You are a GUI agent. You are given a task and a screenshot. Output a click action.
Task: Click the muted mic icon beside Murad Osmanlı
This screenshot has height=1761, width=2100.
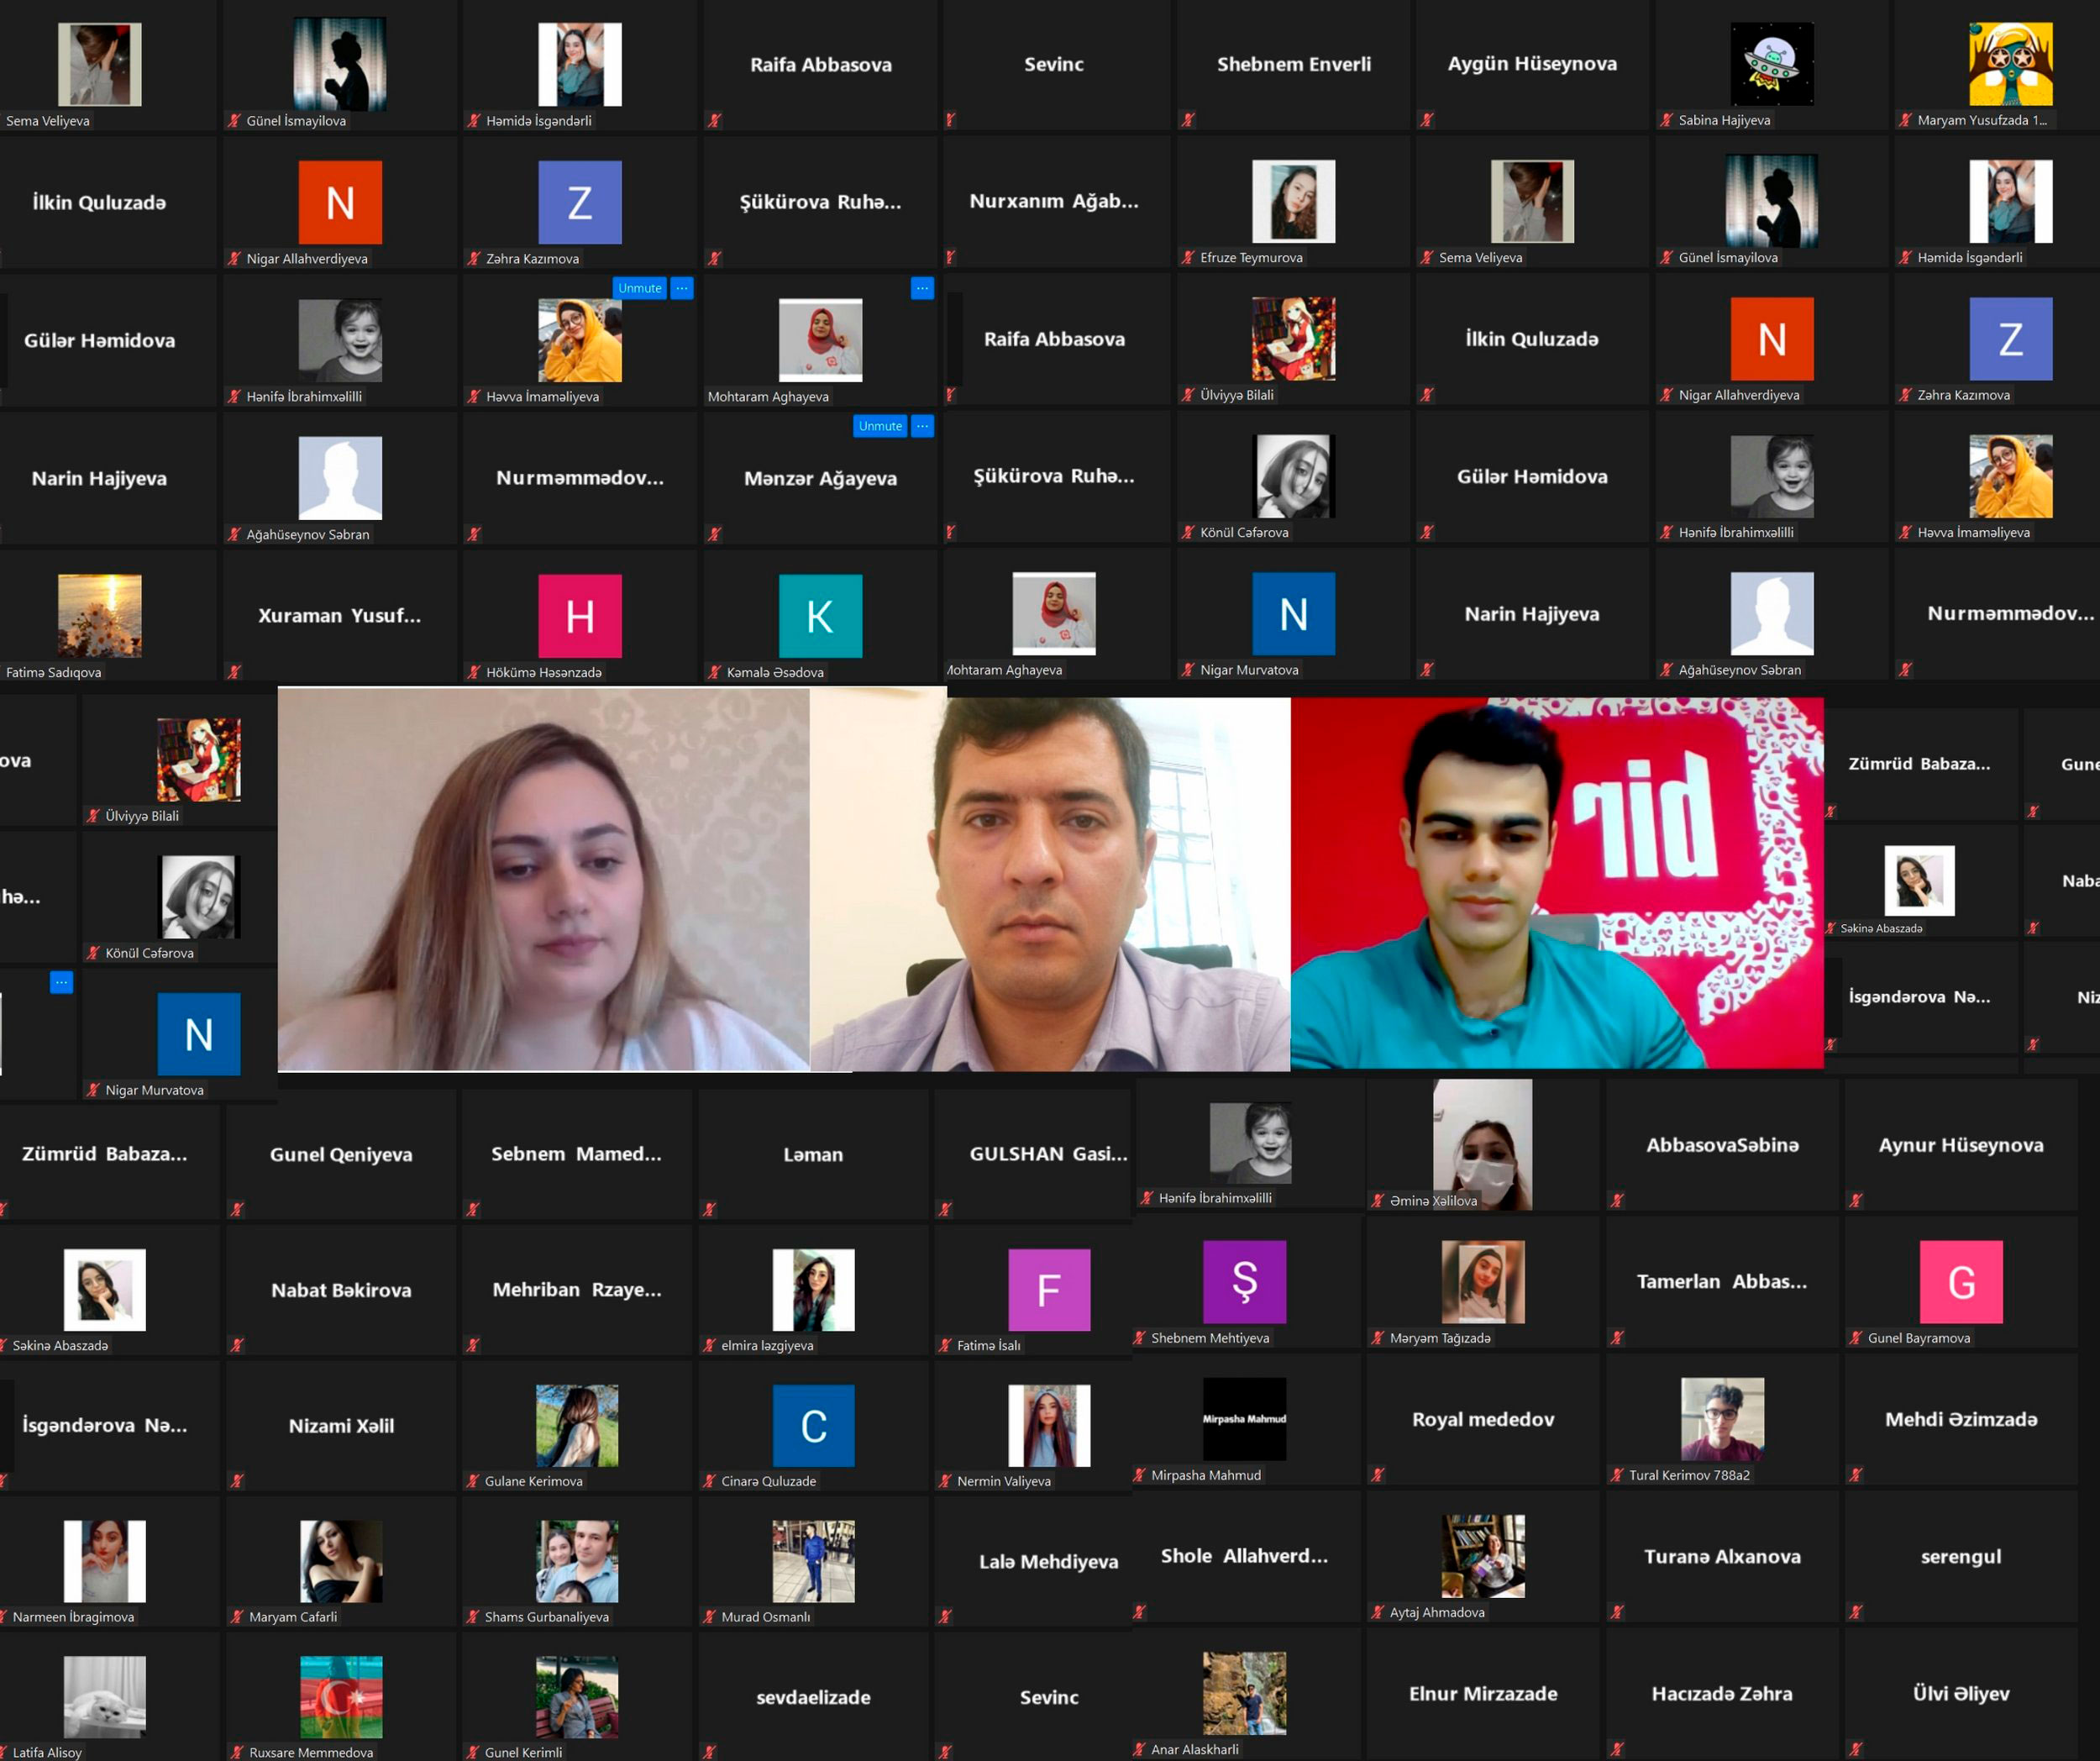coord(709,1616)
